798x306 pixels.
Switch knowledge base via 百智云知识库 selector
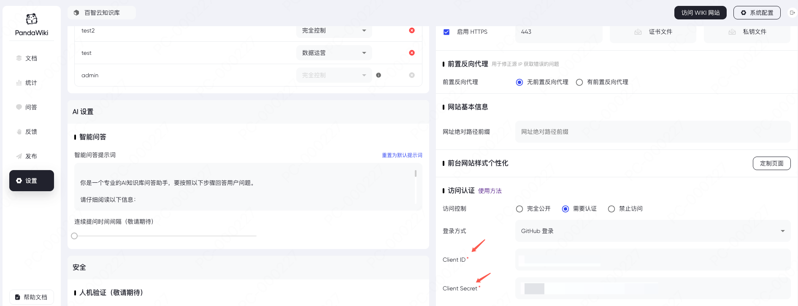point(102,13)
